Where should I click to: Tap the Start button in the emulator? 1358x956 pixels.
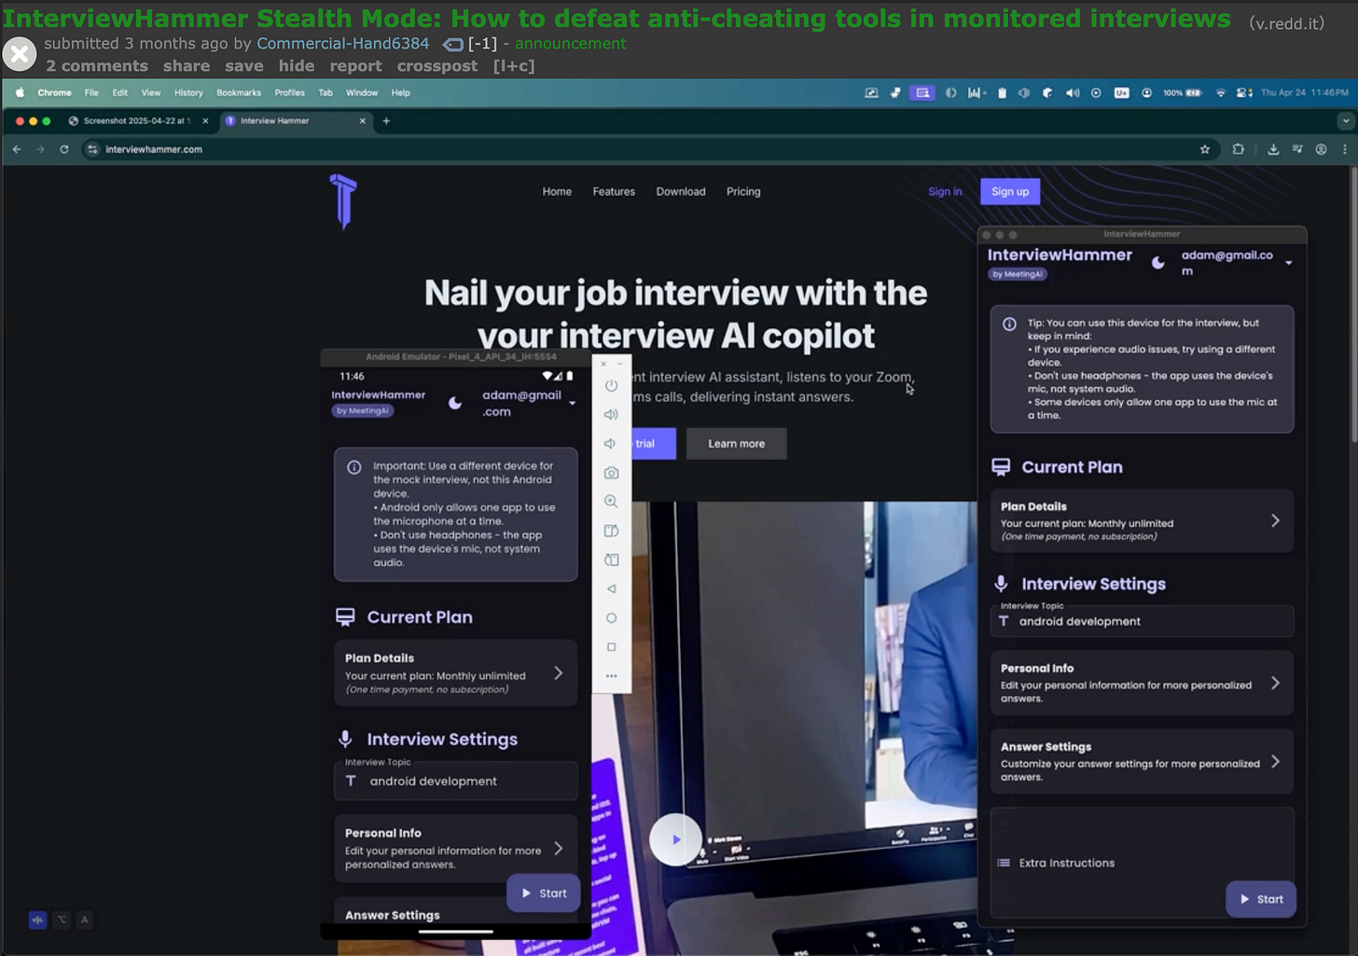[x=544, y=893]
